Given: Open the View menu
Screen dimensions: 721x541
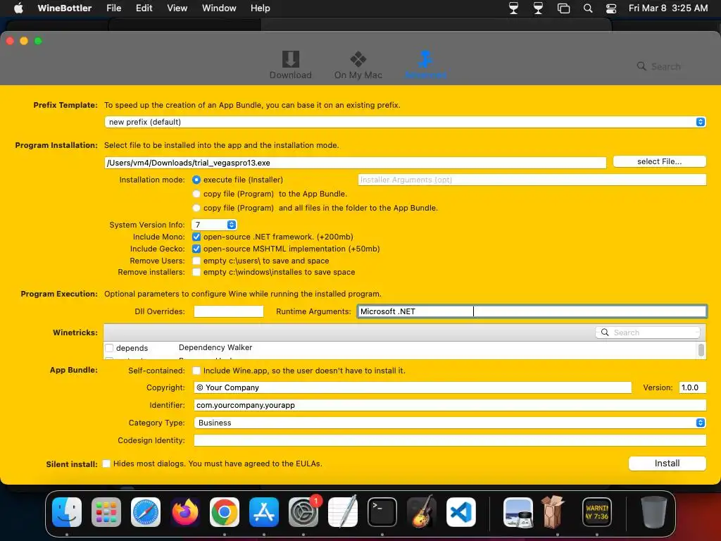Looking at the screenshot, I should pyautogui.click(x=177, y=8).
